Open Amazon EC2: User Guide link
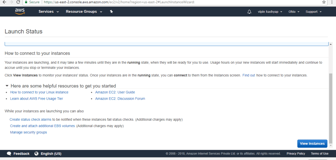 tap(115, 92)
